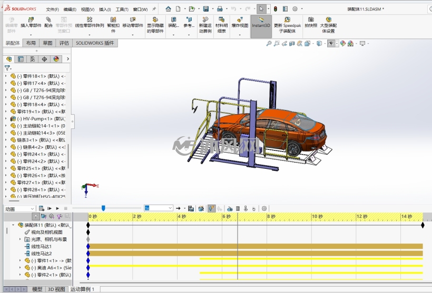This screenshot has width=432, height=293.
Task: Open a file with the folder icon
Action: tap(192, 9)
